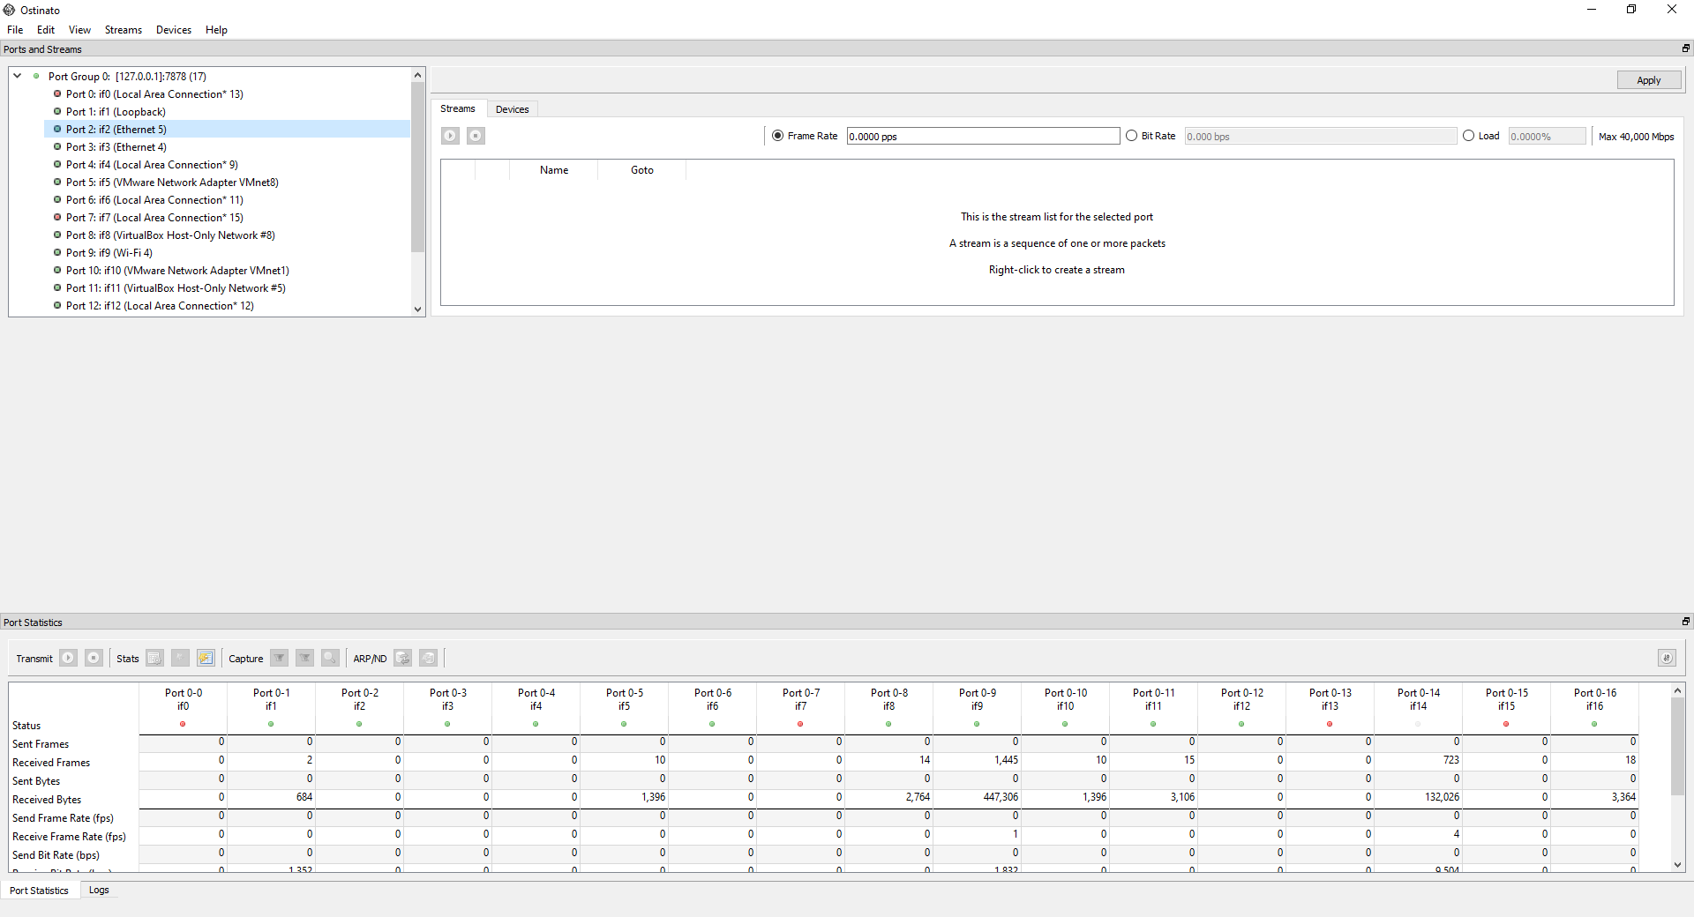This screenshot has width=1694, height=917.
Task: Click the ARP/ND resolve neighbors icon
Action: (x=402, y=658)
